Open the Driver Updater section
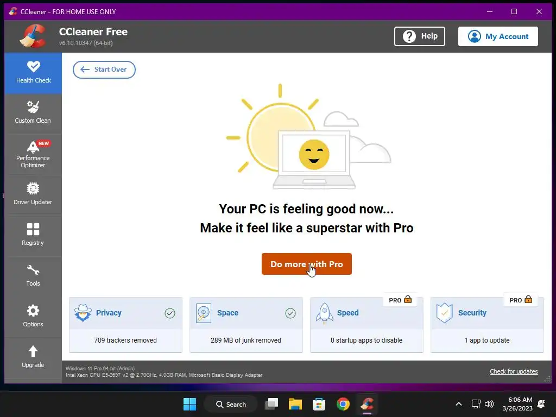556x417 pixels. coord(33,195)
